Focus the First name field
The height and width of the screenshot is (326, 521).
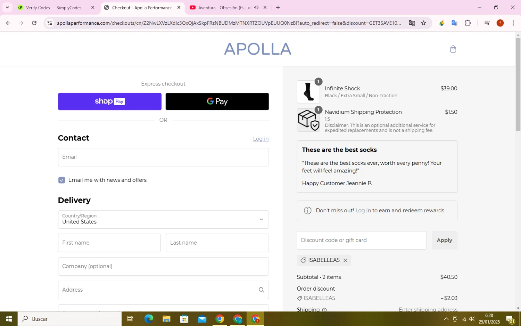pyautogui.click(x=109, y=243)
